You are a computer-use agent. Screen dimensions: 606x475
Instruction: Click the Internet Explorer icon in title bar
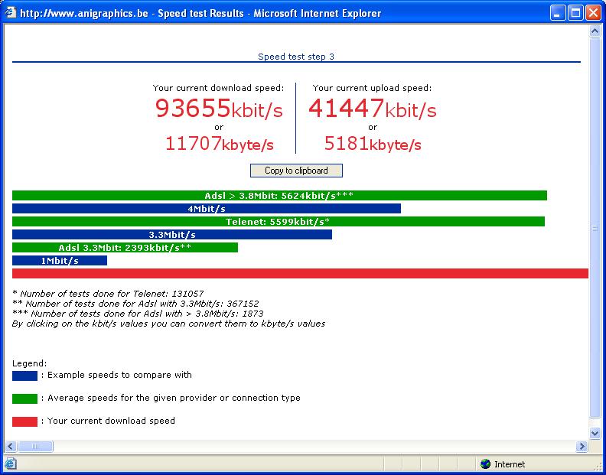pyautogui.click(x=10, y=12)
